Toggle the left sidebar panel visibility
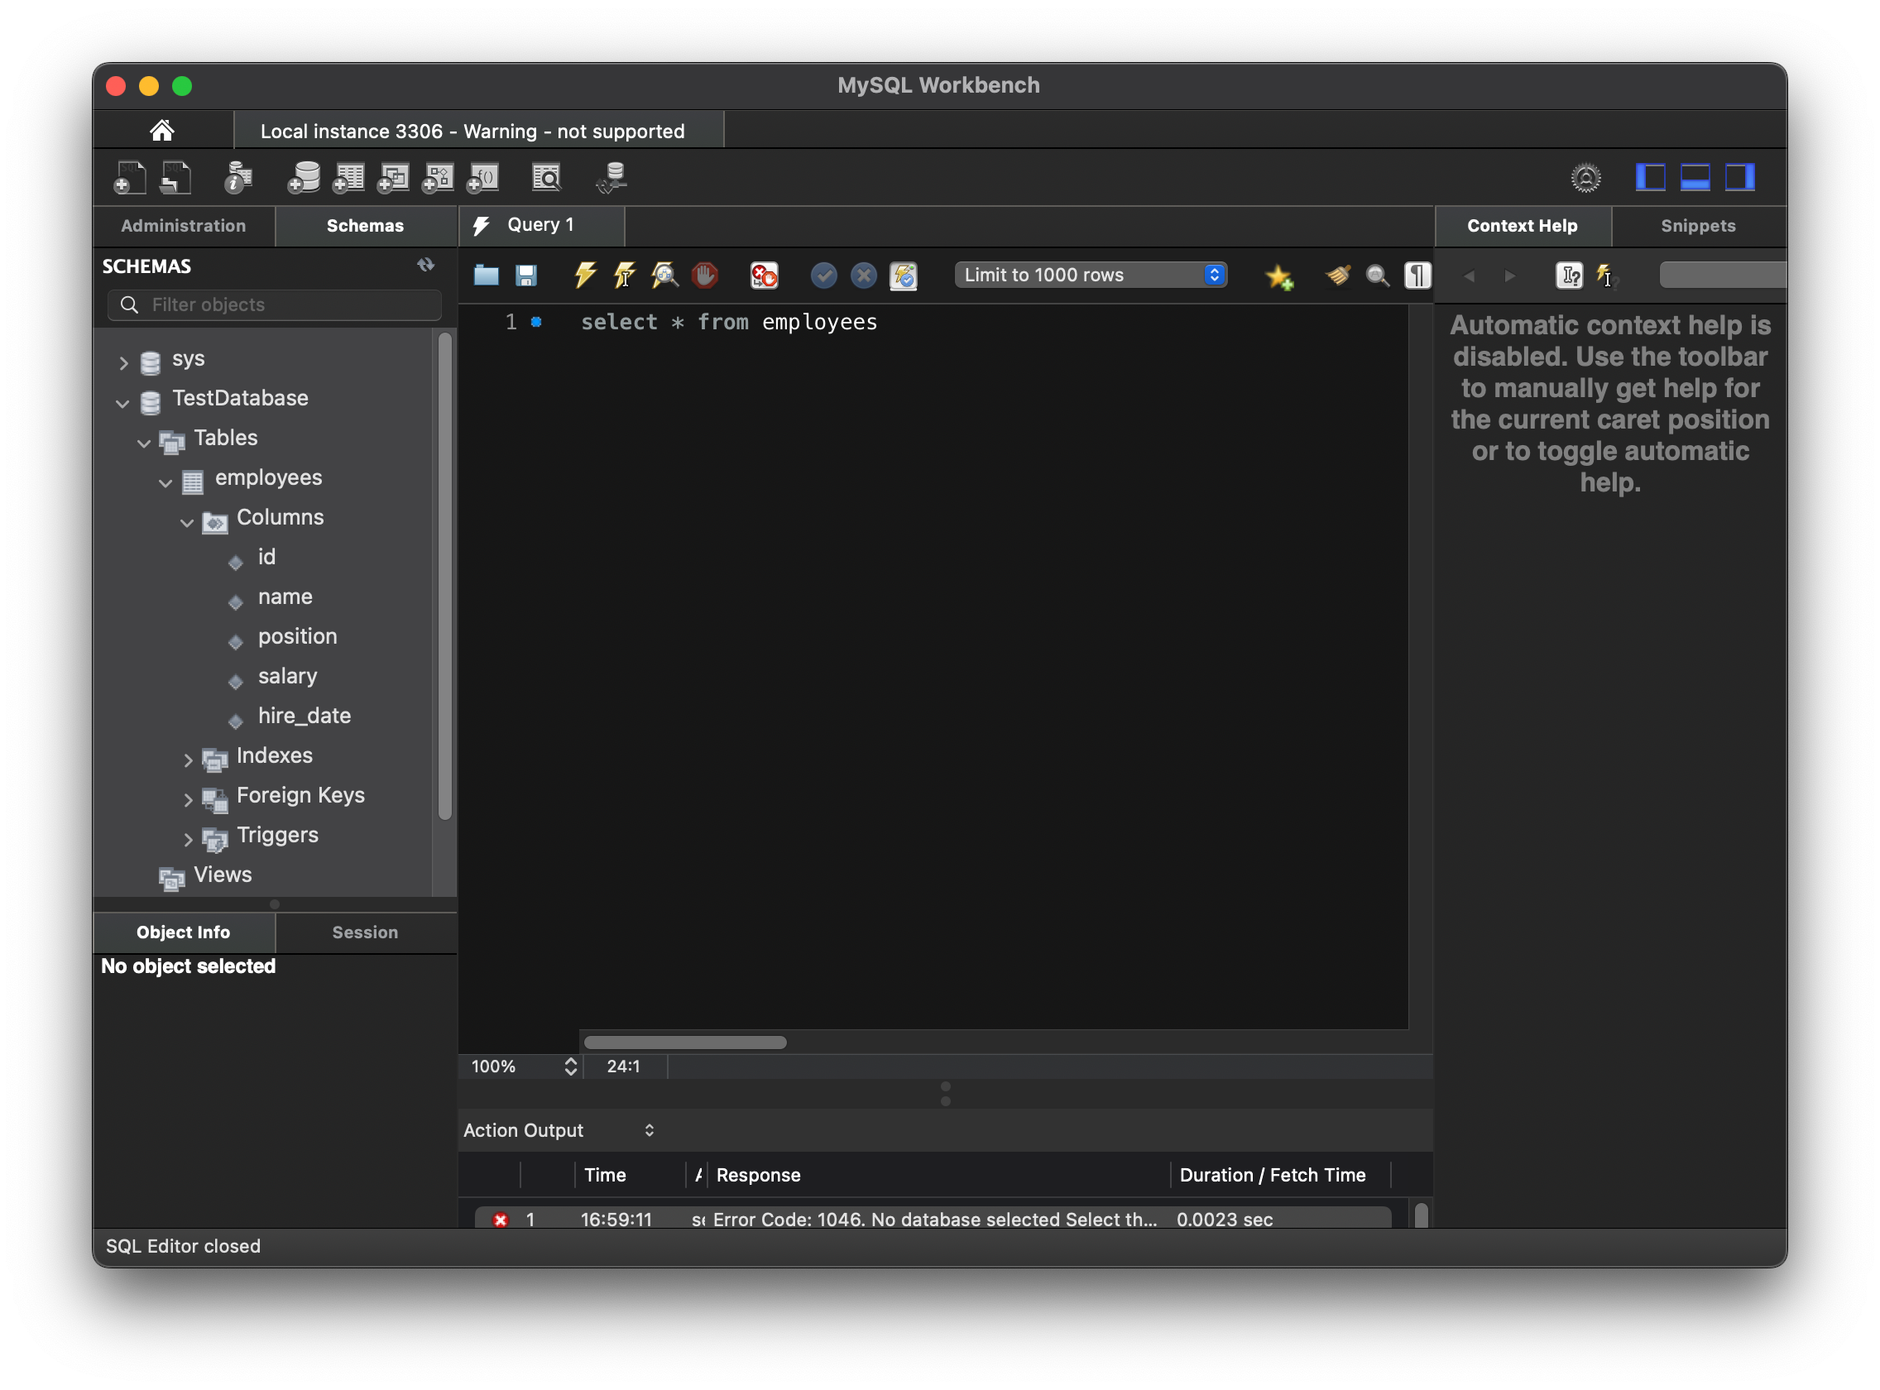The image size is (1880, 1390). pyautogui.click(x=1649, y=178)
